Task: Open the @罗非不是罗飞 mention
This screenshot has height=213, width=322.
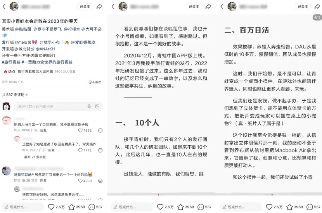Action: click(47, 29)
